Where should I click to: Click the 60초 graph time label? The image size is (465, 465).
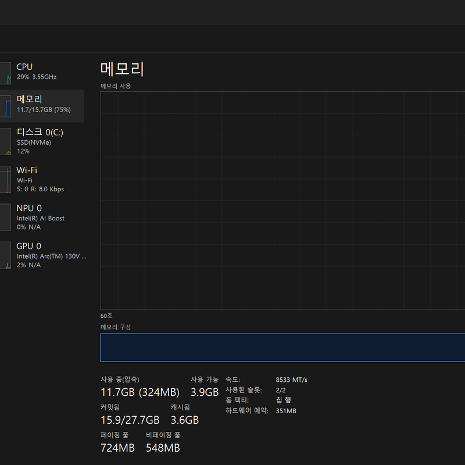(x=106, y=316)
